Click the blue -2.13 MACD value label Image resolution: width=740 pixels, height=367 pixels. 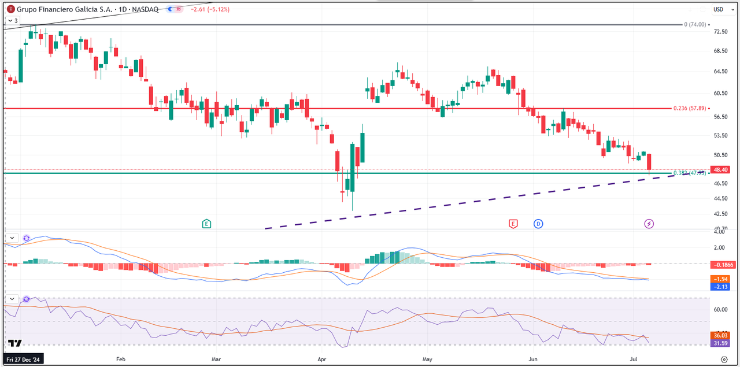[721, 286]
